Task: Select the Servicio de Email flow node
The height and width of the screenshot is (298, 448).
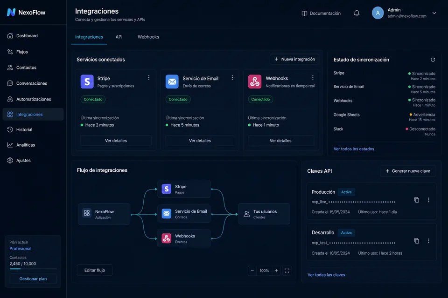Action: coord(184,214)
